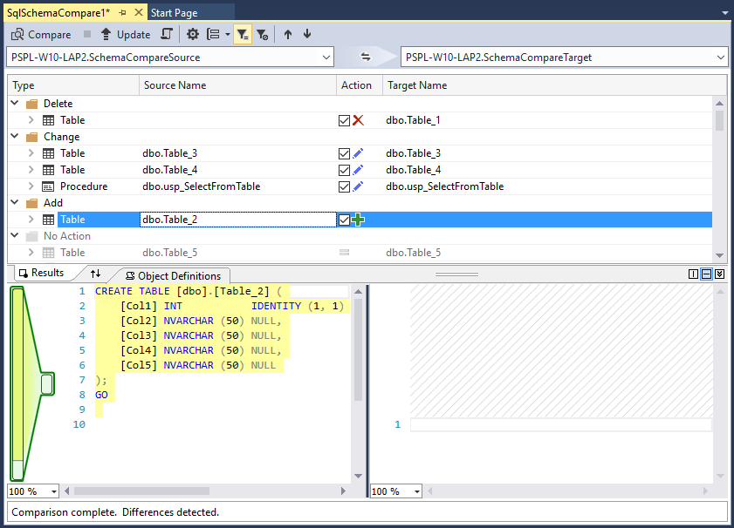Click the table icon in the Delete group
The width and height of the screenshot is (734, 528).
click(x=48, y=120)
